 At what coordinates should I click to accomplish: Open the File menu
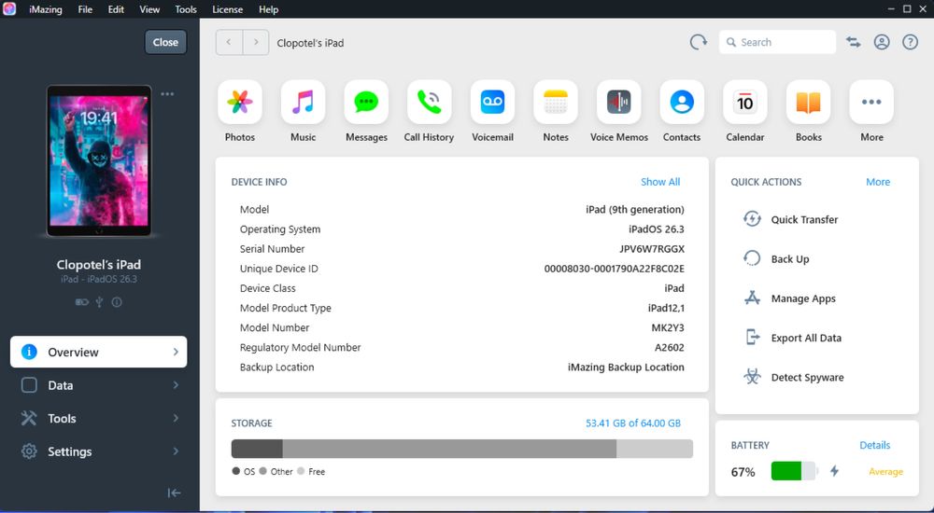point(85,9)
